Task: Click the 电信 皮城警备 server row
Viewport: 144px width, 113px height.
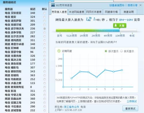Action: tap(25, 110)
